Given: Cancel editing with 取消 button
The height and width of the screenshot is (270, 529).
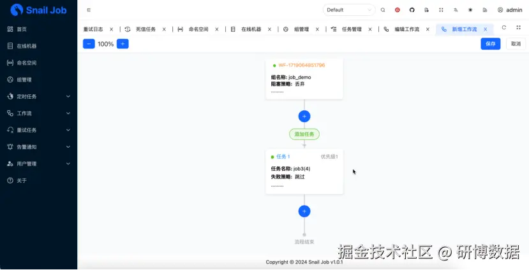Looking at the screenshot, I should 516,44.
